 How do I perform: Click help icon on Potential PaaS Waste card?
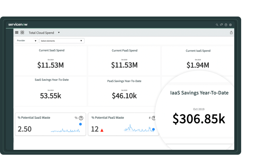[154, 118]
